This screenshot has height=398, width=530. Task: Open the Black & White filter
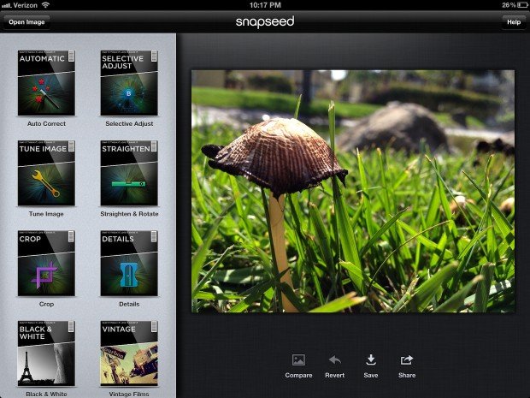pos(46,352)
